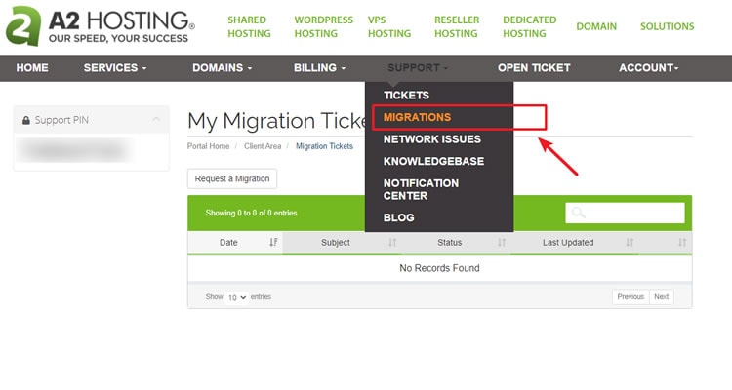Select Tickets from the Support menu

point(406,96)
